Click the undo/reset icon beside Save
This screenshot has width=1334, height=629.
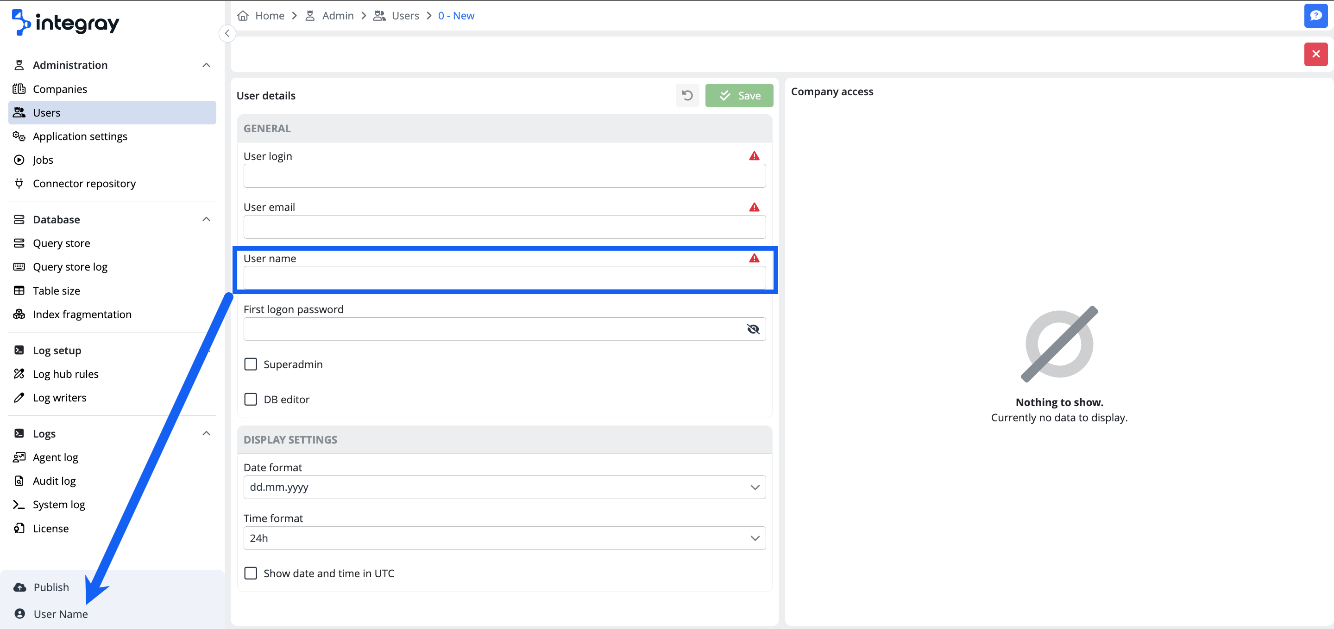[687, 96]
